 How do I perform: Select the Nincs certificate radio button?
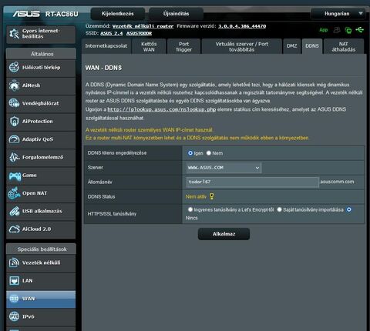pos(348,209)
